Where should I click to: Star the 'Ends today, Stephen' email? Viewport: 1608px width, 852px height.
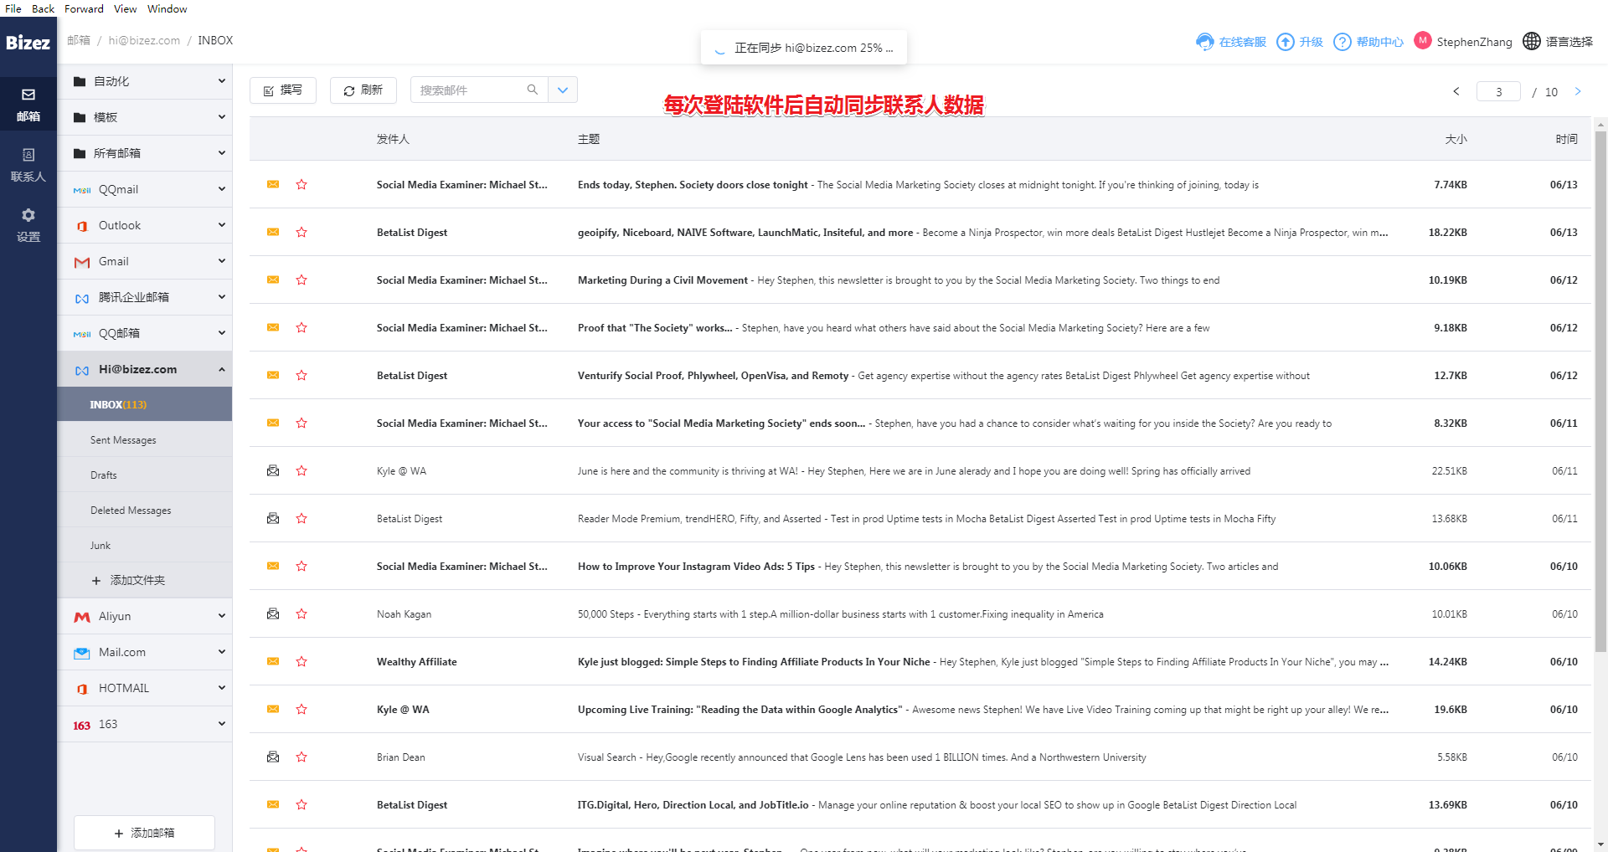[x=301, y=184]
